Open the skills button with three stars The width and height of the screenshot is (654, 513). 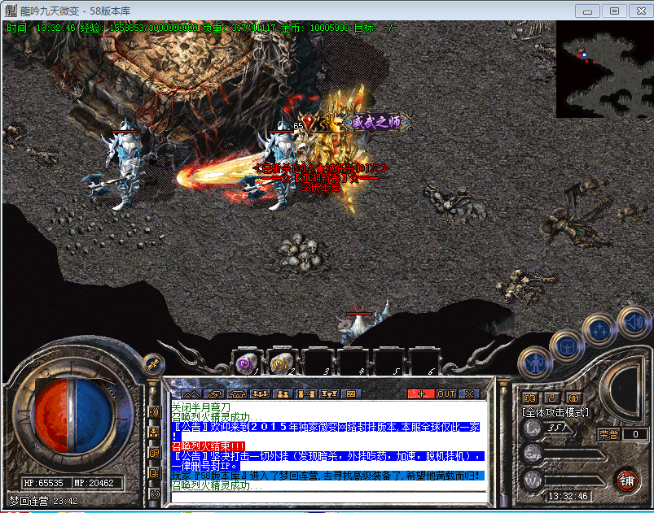click(599, 330)
